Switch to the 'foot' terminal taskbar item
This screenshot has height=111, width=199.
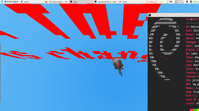82,2
